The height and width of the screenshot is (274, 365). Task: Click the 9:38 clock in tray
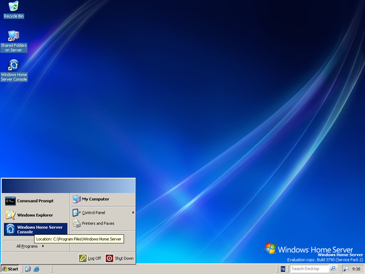356,269
